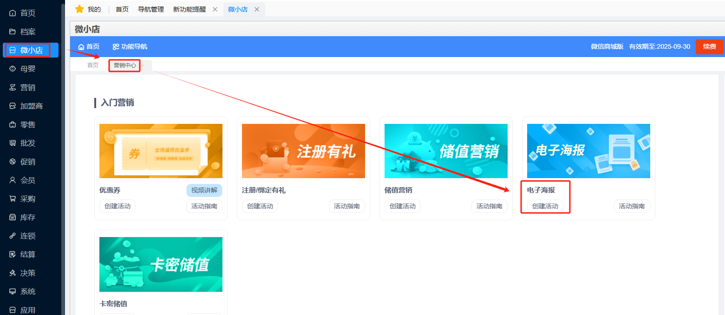Click the 连锁 link icon in sidebar
Screen dimensions: 725x315
tap(13, 236)
